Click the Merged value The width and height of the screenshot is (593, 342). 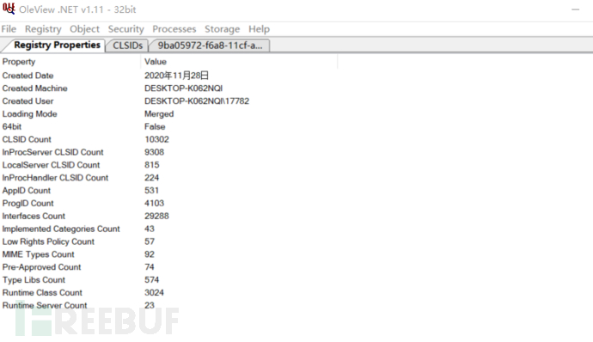[159, 114]
